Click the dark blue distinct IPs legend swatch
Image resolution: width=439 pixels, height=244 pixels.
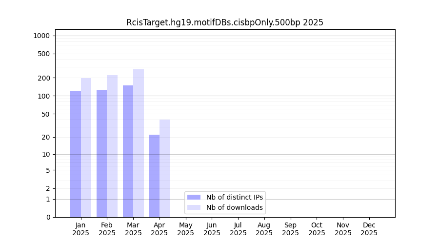[x=194, y=197]
